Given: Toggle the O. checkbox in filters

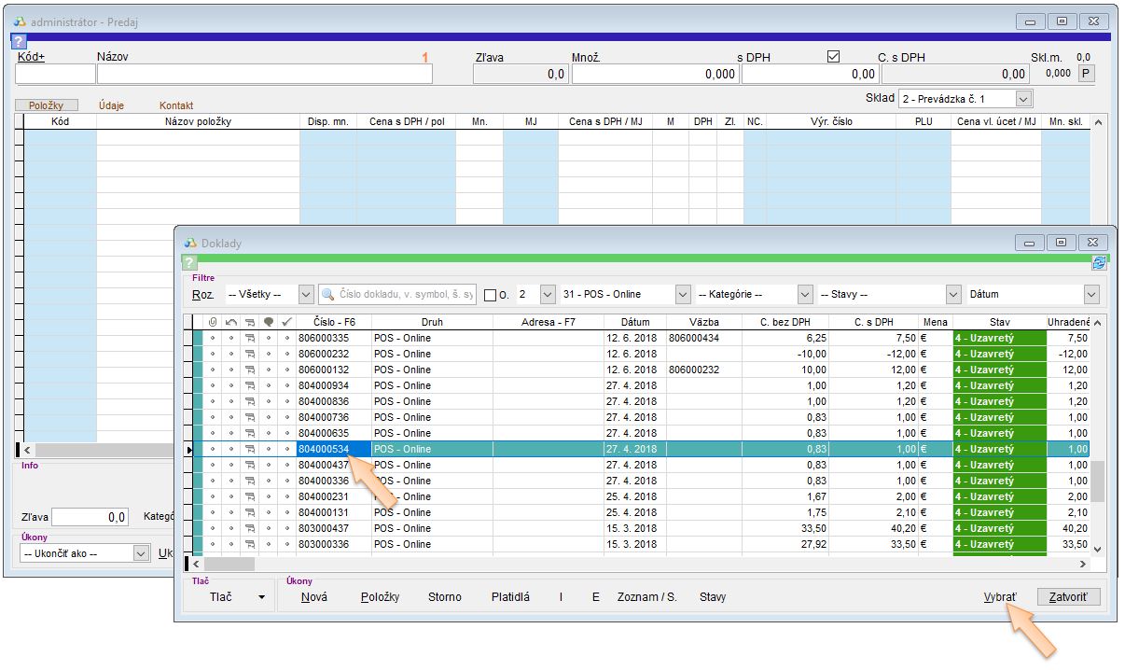Looking at the screenshot, I should tap(491, 295).
